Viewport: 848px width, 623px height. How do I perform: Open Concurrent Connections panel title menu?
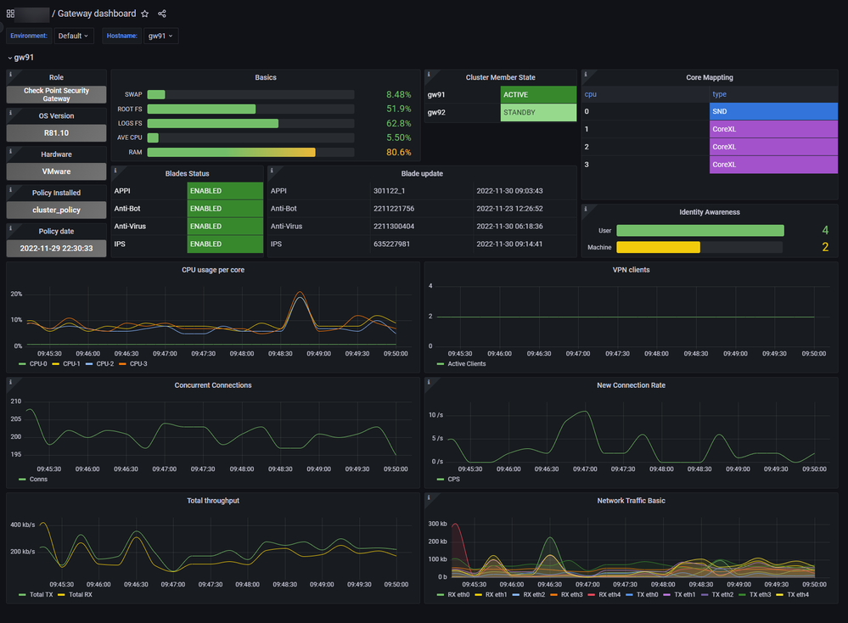213,385
